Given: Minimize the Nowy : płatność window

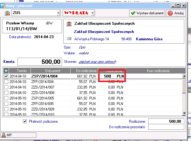Looking at the screenshot, I should 173,6.
